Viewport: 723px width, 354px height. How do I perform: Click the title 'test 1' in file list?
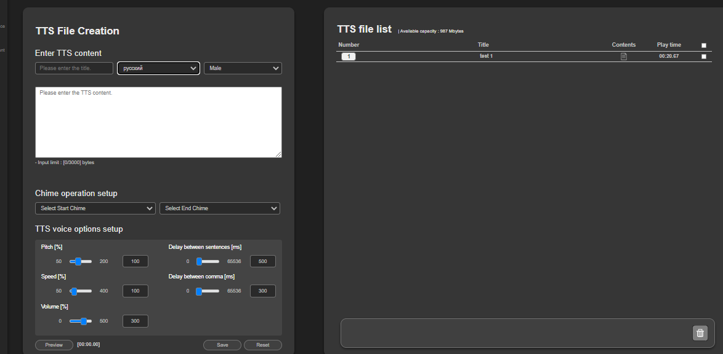click(x=486, y=56)
